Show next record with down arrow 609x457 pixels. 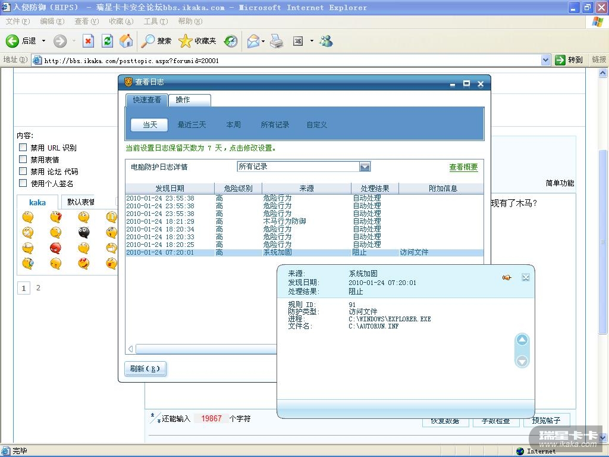click(522, 361)
